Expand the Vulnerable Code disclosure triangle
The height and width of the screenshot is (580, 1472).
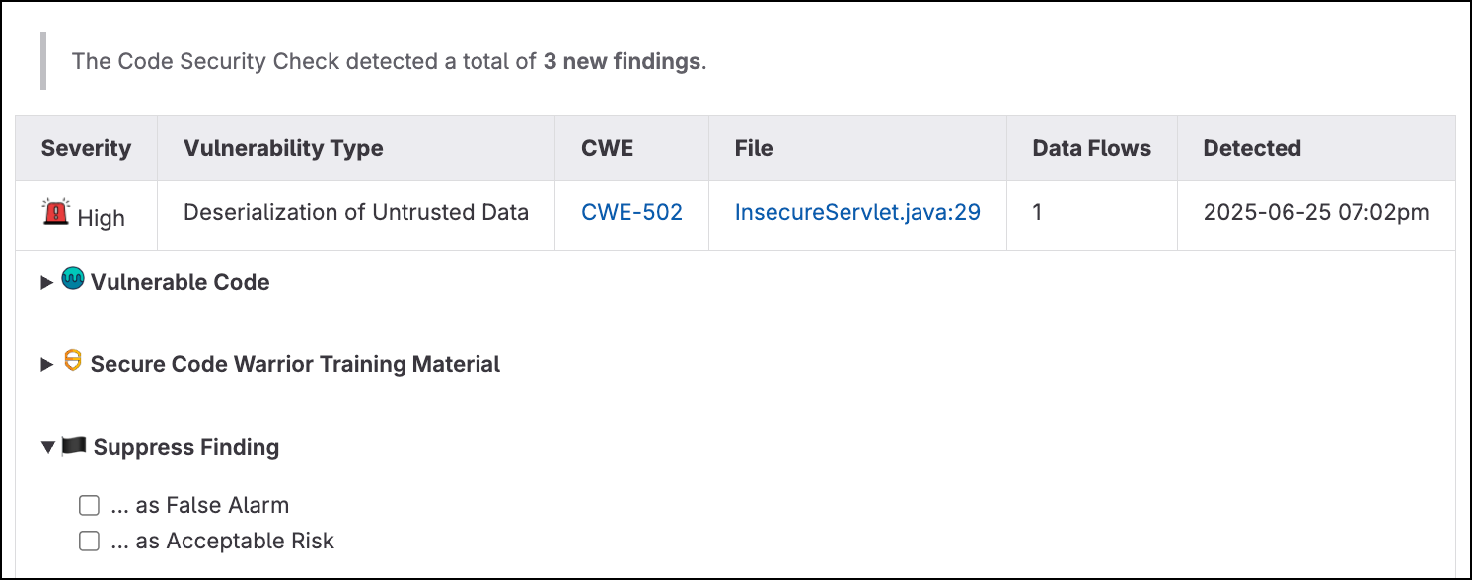point(46,283)
